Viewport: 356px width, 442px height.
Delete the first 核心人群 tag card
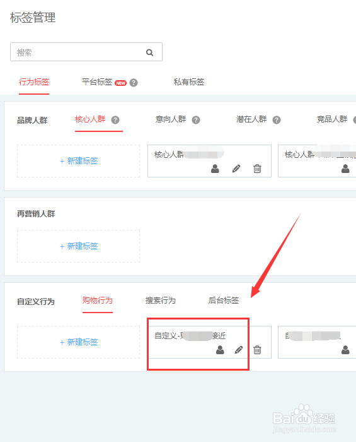tap(257, 169)
